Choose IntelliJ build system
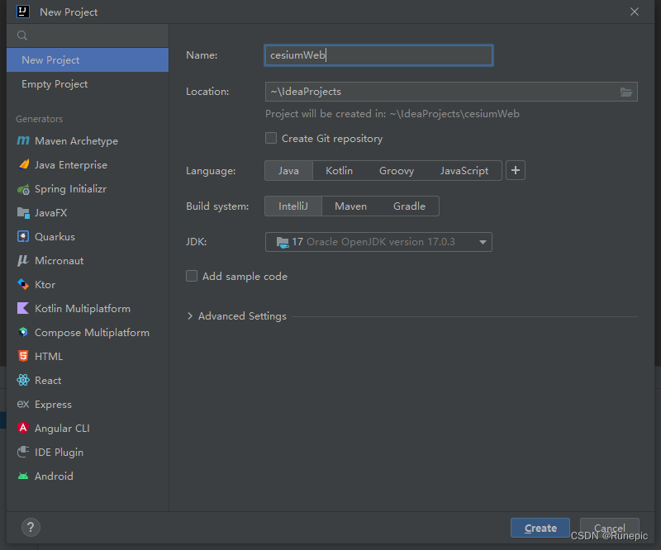Screen dimensions: 661x550 pyautogui.click(x=293, y=206)
